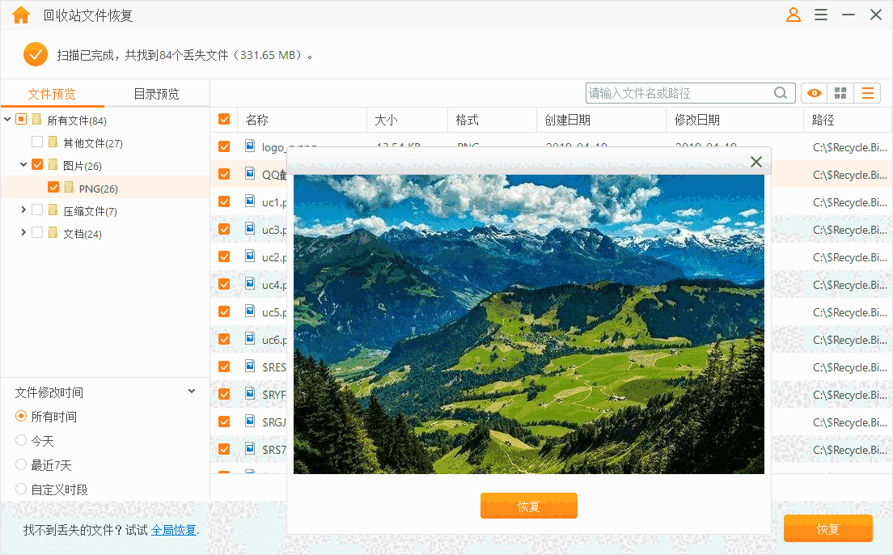This screenshot has height=555, width=893.
Task: Select the 文件预览 tab
Action: pos(52,94)
